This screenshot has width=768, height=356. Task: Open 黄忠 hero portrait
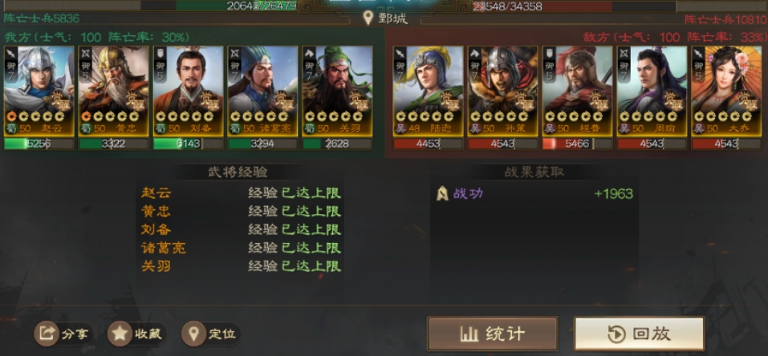coord(114,91)
